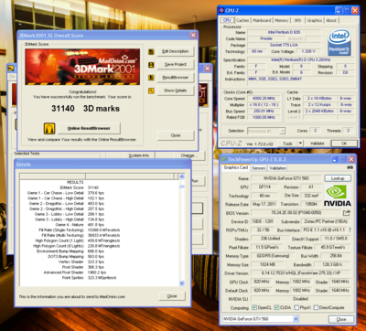Switch to the Sensors tab in GPU-Z
This screenshot has height=331, width=366.
(259, 168)
